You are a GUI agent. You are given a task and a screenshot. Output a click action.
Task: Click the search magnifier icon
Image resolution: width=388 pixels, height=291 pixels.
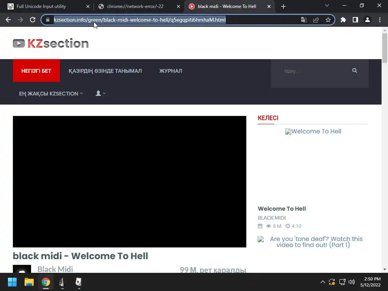[x=355, y=71]
